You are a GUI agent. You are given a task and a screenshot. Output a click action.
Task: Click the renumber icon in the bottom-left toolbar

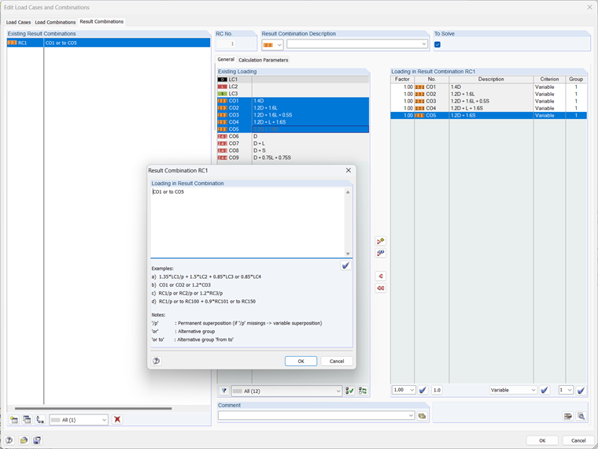pyautogui.click(x=39, y=420)
